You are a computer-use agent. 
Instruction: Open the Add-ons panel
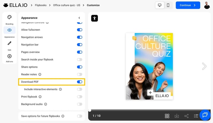point(9,58)
